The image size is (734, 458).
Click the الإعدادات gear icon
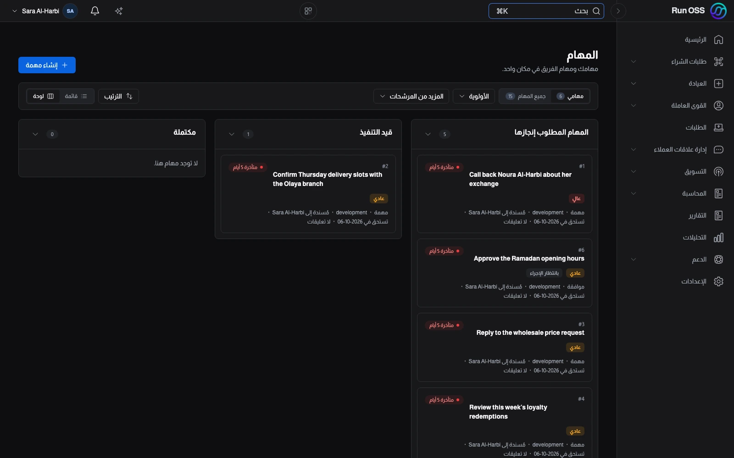tap(718, 281)
